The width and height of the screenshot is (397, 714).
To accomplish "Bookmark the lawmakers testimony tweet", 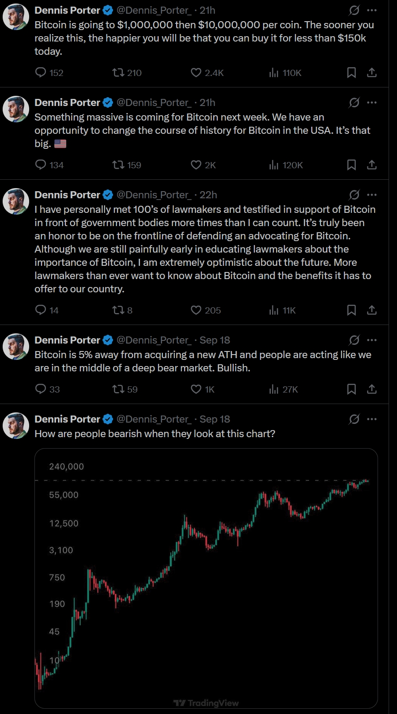I will 352,310.
